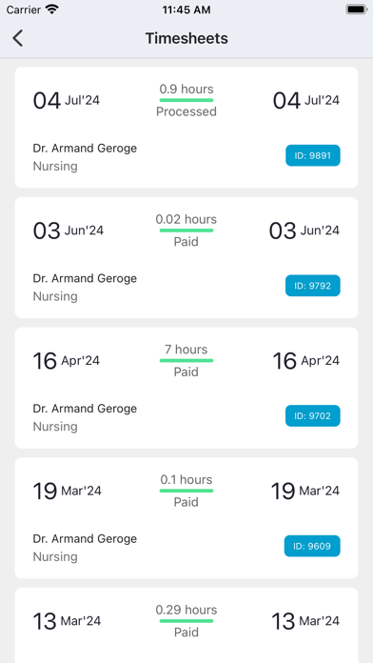Click the green bar under 0.9 hours
Viewport: 373px width, 663px height.
186,100
